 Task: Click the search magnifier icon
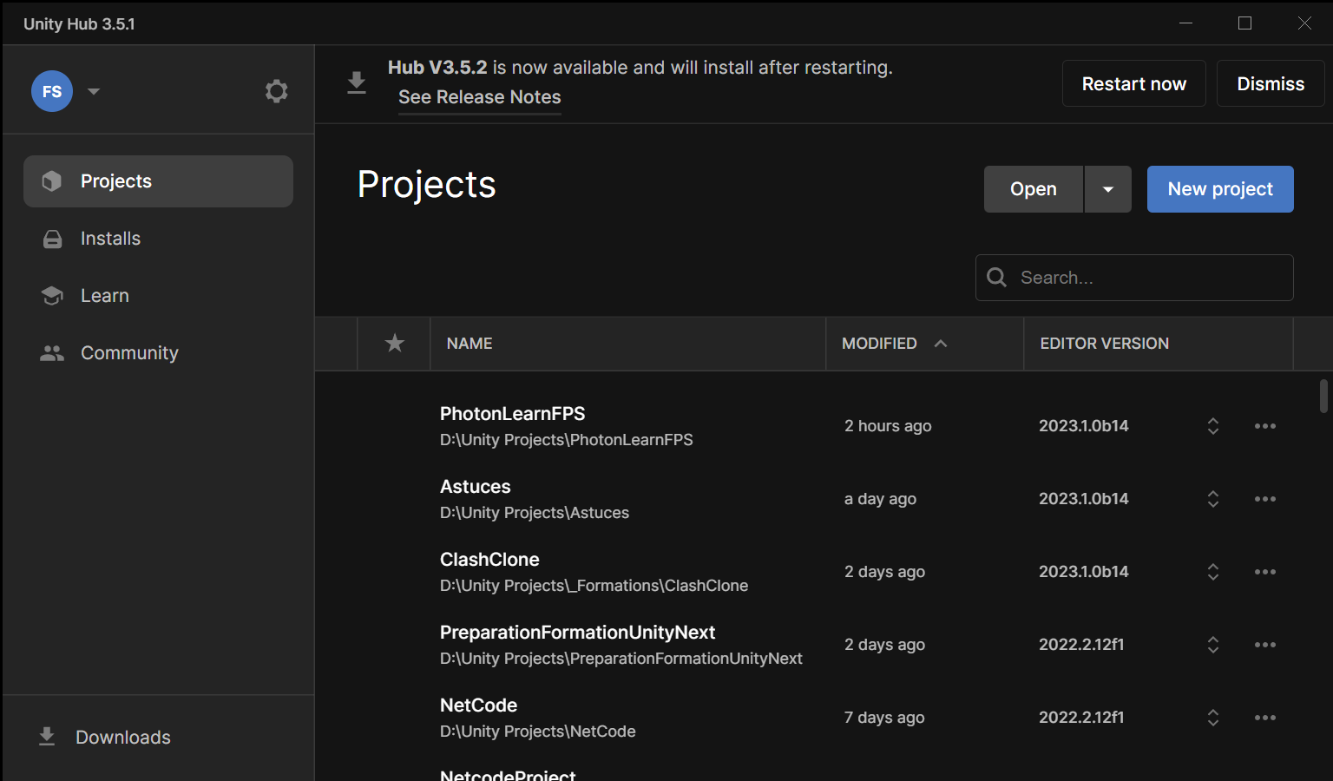pyautogui.click(x=997, y=278)
